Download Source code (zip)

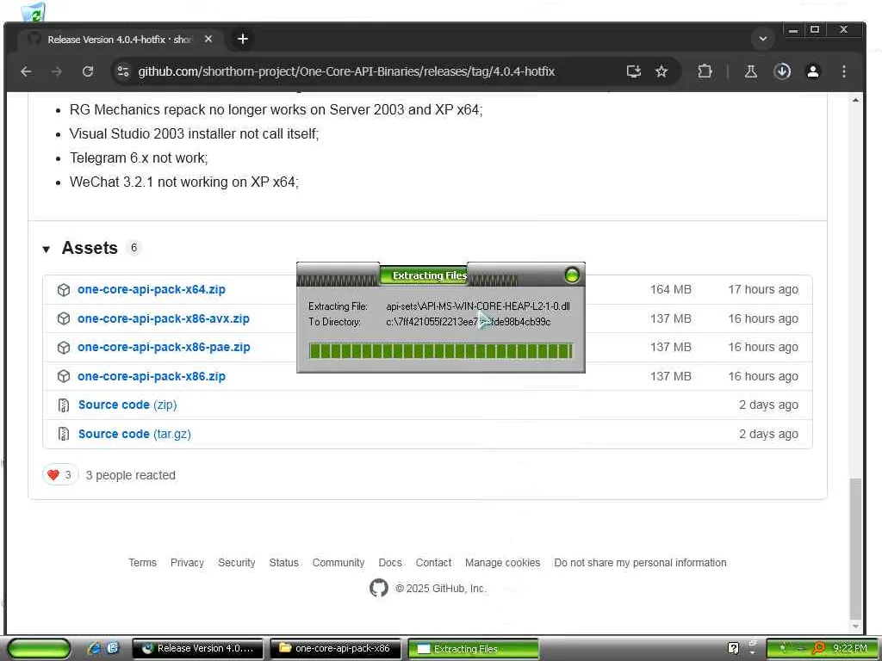tap(127, 405)
